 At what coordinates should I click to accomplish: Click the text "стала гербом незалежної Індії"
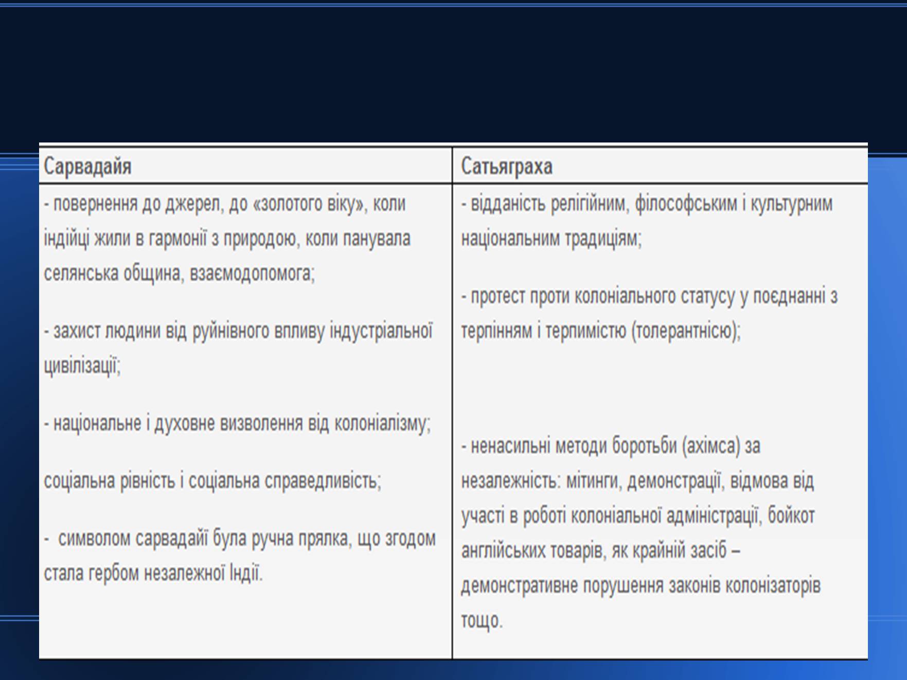coord(153,574)
